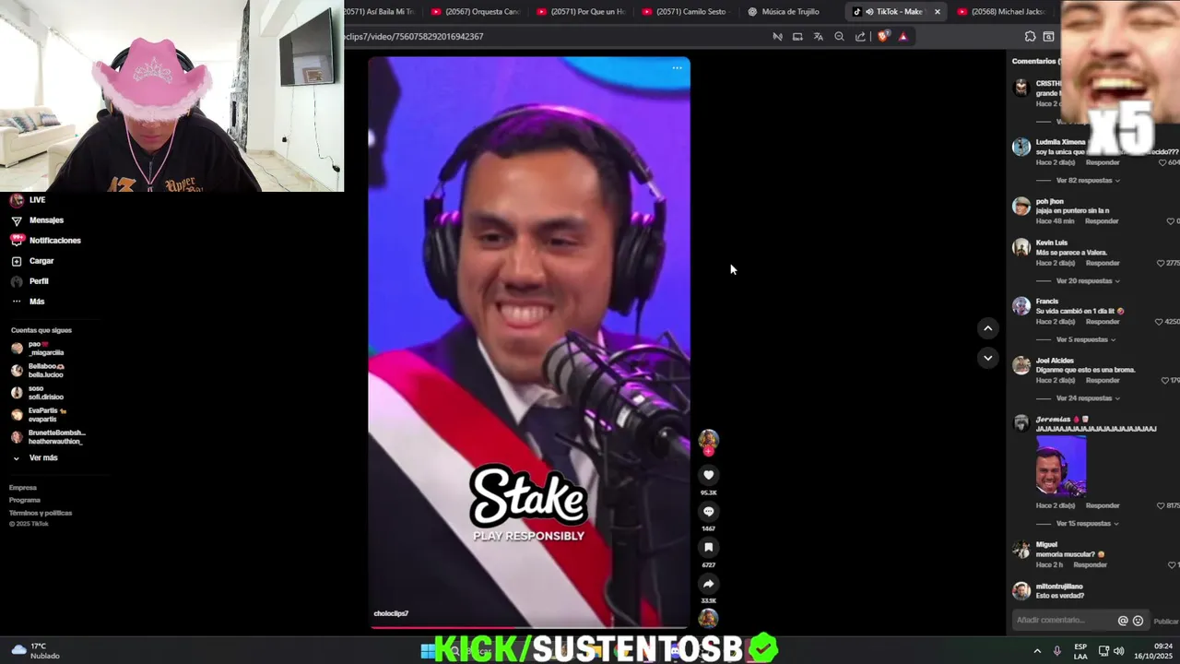The width and height of the screenshot is (1180, 664).
Task: Open creator avatar beside the video
Action: point(708,440)
